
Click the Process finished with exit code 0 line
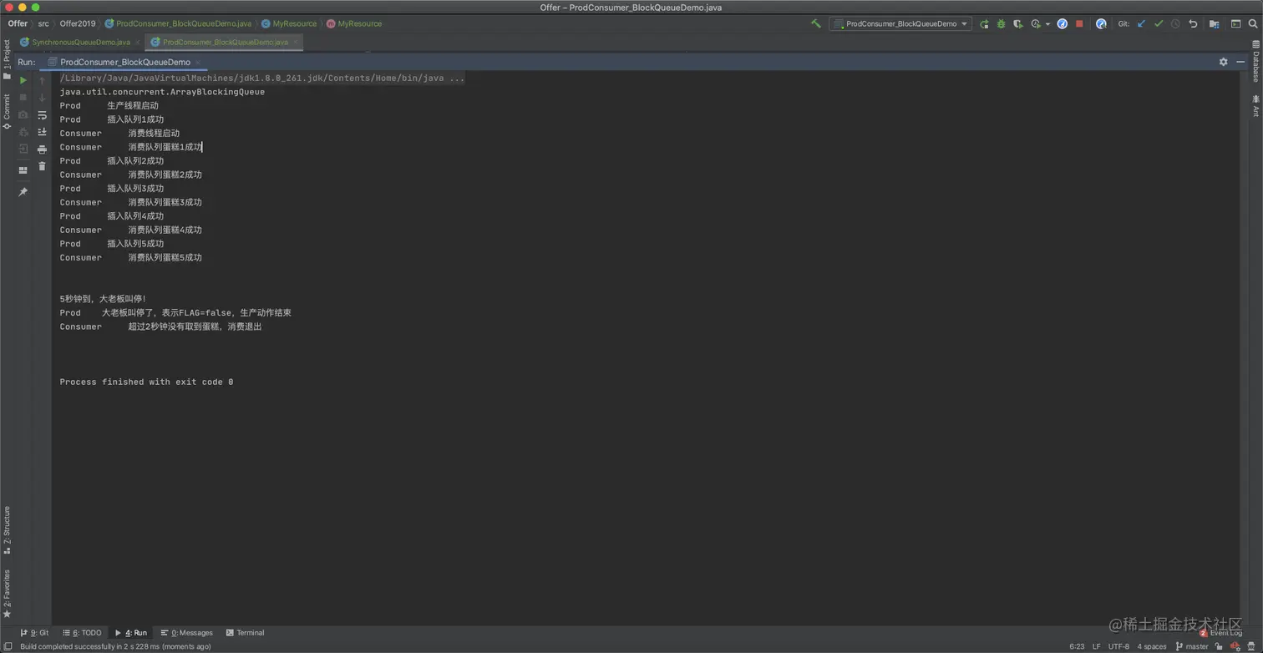(x=146, y=382)
